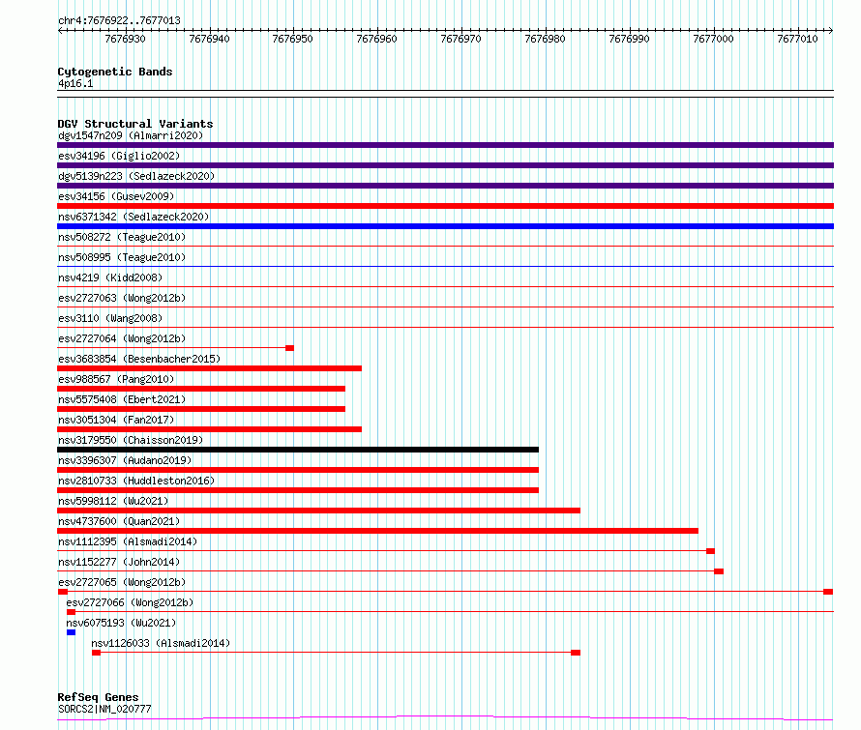
Task: Click the Cytogenetic Bands track title
Action: click(115, 72)
